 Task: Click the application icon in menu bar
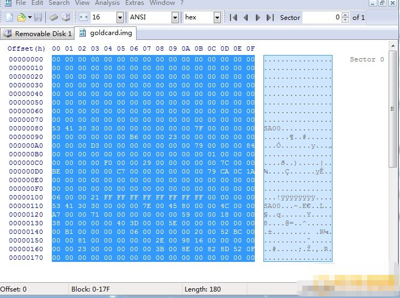click(8, 3)
